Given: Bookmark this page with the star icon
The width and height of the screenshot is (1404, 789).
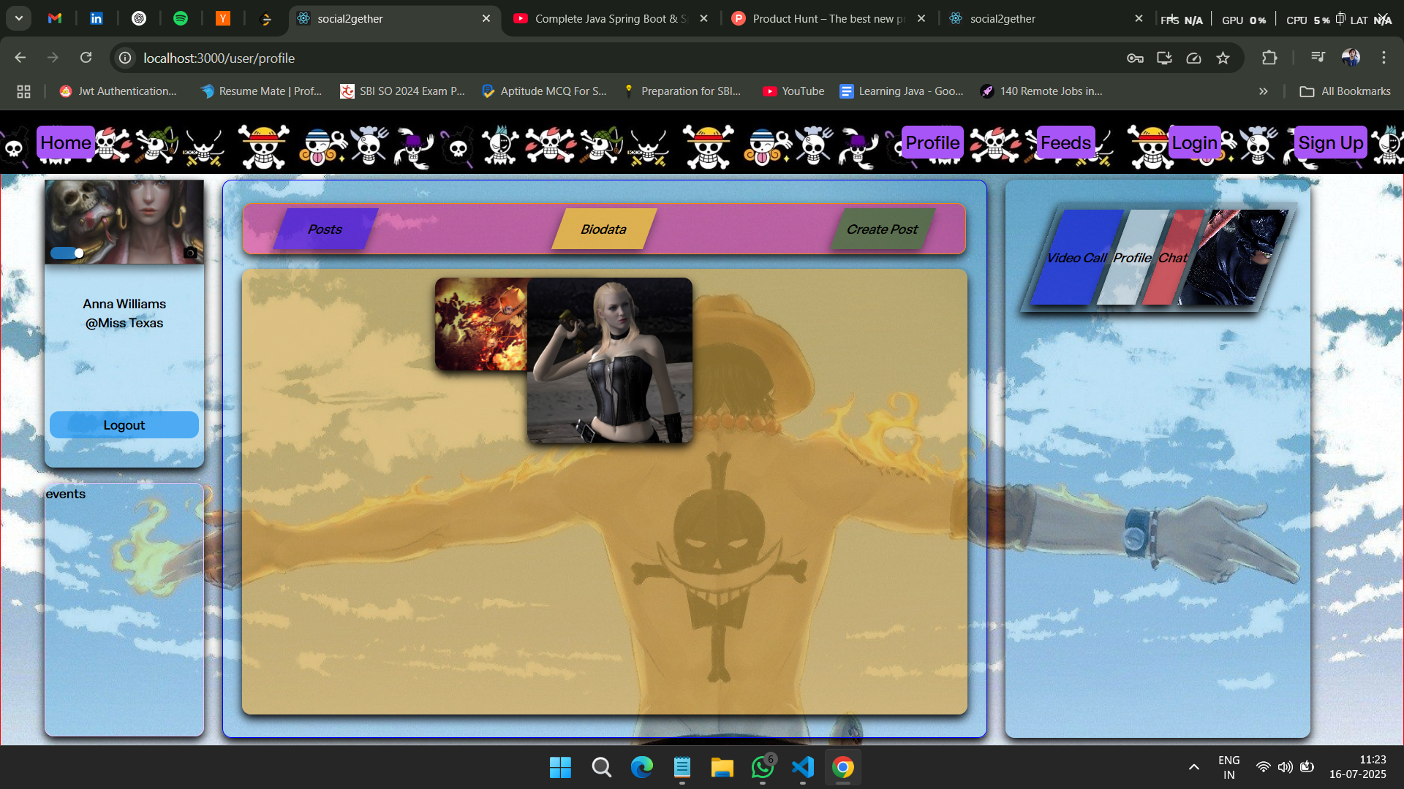Looking at the screenshot, I should [x=1223, y=58].
